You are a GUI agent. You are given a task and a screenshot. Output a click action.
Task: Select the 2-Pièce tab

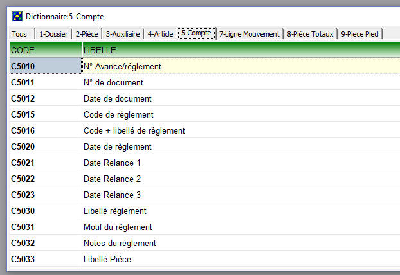(87, 34)
